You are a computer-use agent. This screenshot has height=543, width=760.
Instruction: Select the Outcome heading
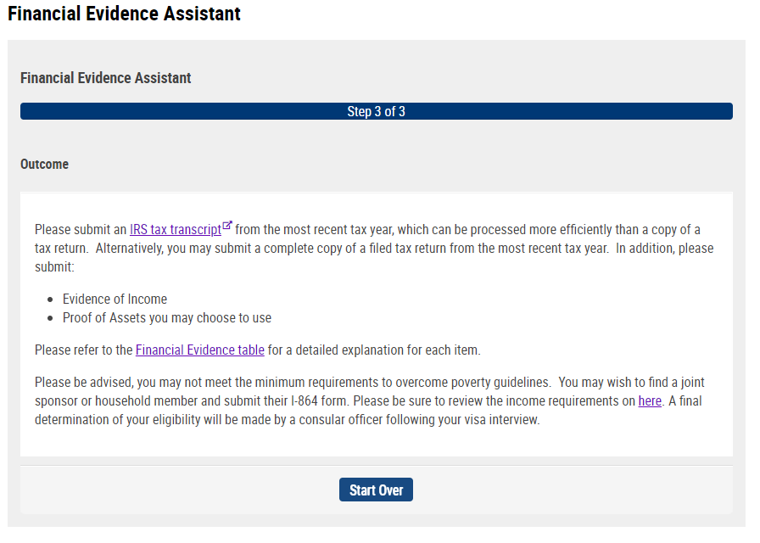point(45,165)
